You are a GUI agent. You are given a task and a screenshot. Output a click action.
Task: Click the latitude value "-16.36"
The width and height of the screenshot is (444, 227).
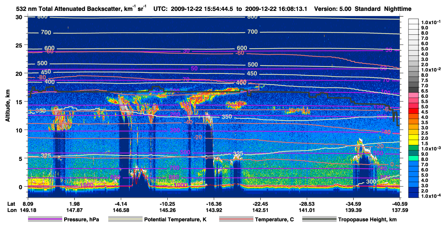[213, 204]
